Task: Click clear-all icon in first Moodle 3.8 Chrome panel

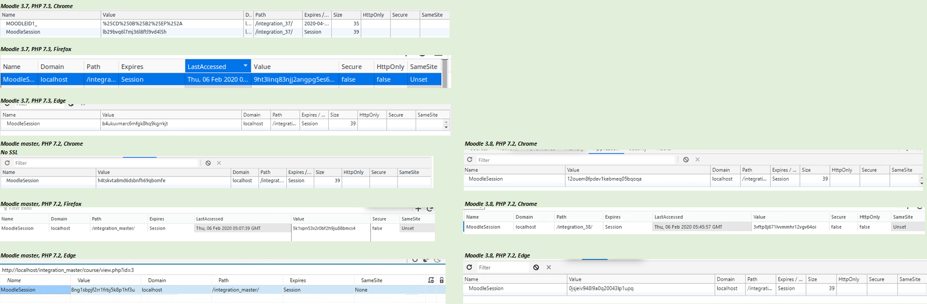Action: pyautogui.click(x=686, y=159)
